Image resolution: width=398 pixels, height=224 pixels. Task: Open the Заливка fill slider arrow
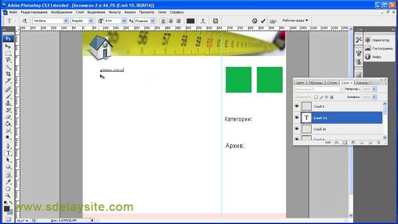click(x=374, y=97)
